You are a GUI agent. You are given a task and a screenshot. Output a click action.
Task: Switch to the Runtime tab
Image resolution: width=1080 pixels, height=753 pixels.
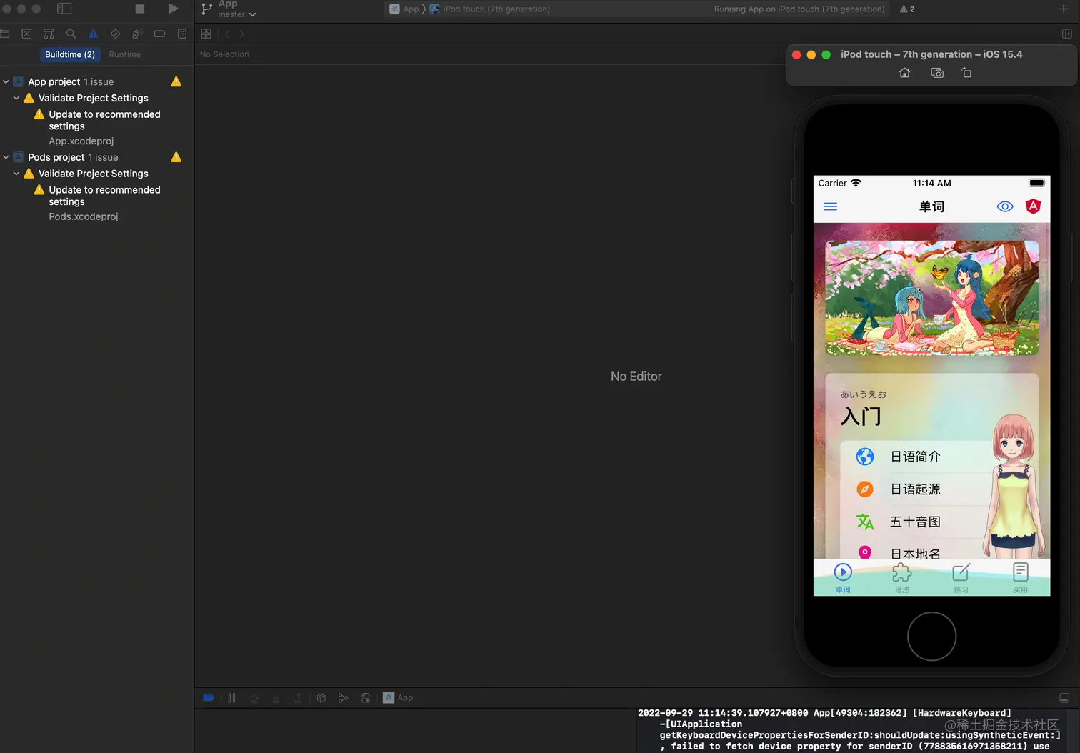coord(125,54)
